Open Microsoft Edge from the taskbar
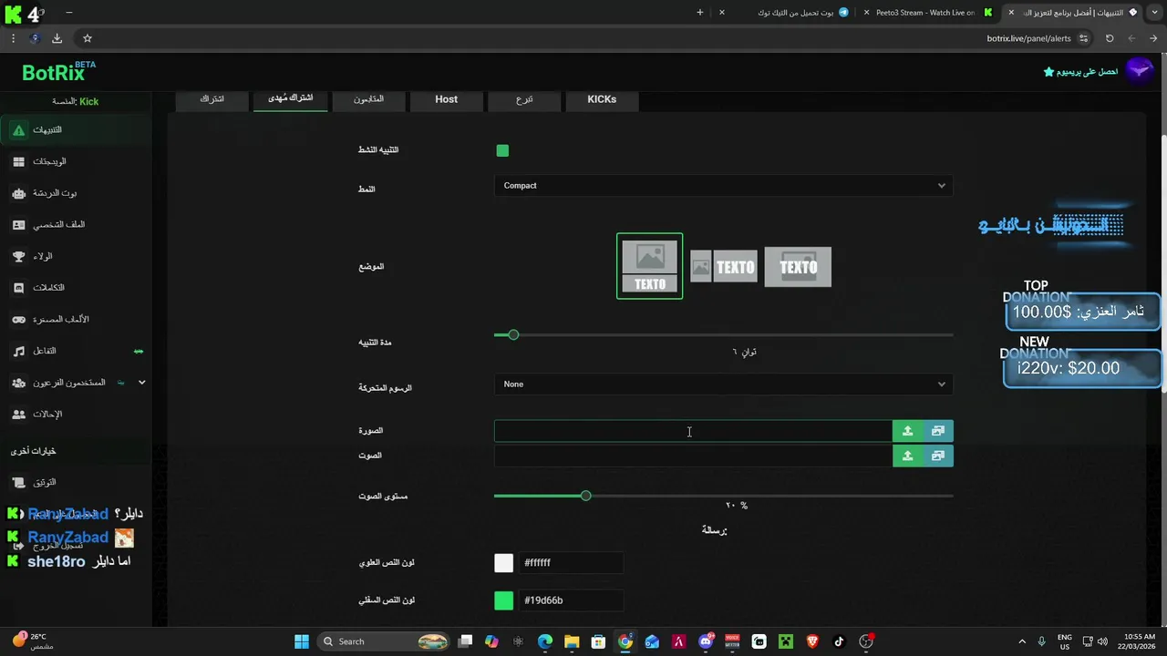 click(x=545, y=641)
